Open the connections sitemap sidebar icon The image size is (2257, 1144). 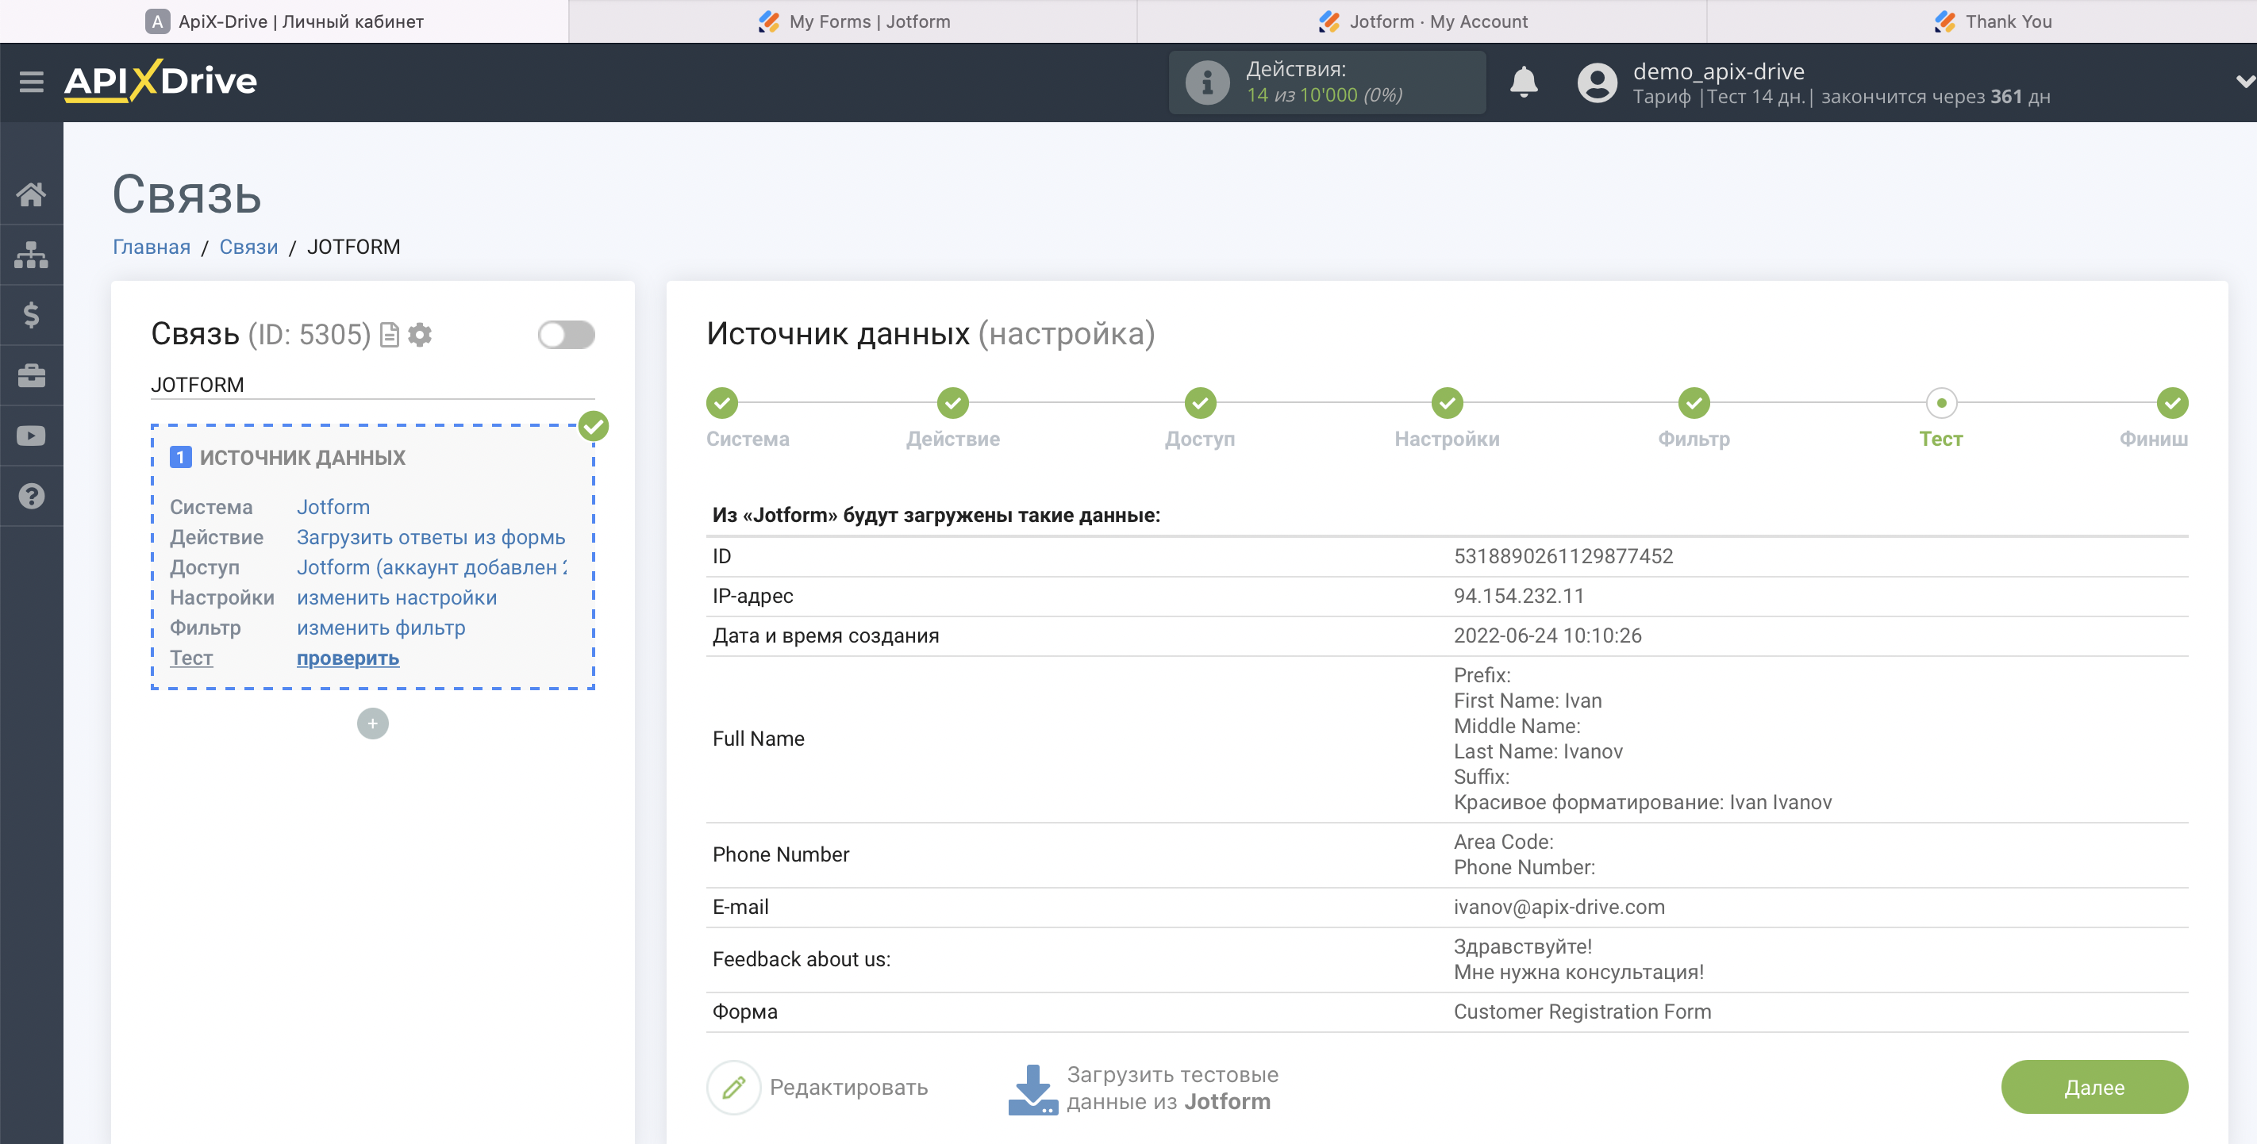32,255
